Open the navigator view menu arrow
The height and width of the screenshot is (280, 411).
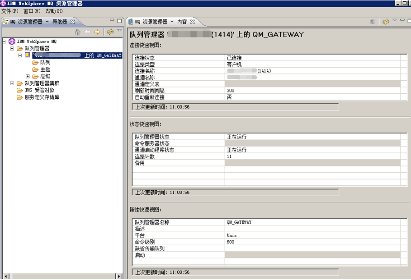coord(119,30)
